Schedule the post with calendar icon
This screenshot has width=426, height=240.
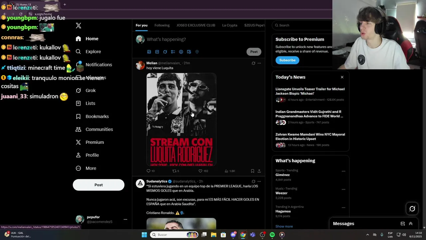pyautogui.click(x=189, y=52)
